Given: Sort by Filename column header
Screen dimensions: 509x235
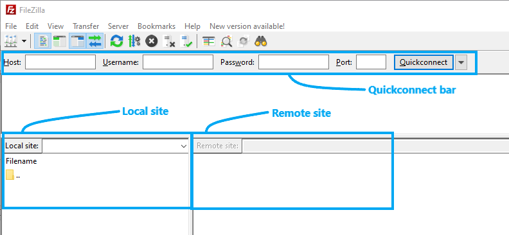Looking at the screenshot, I should tap(21, 161).
